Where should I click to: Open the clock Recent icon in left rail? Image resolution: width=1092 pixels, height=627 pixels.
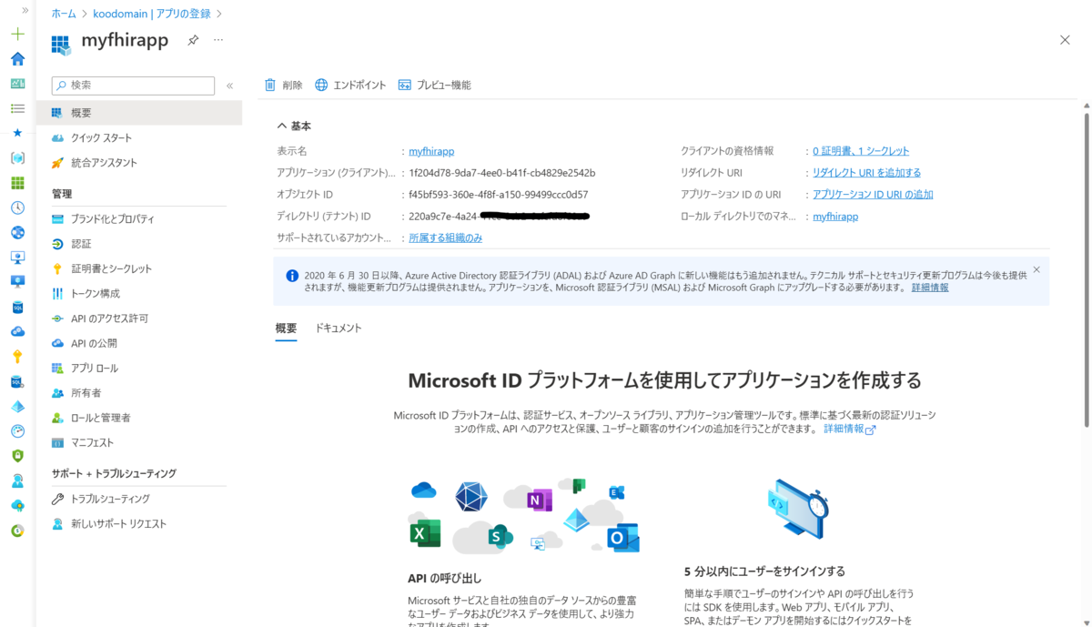[x=17, y=207]
